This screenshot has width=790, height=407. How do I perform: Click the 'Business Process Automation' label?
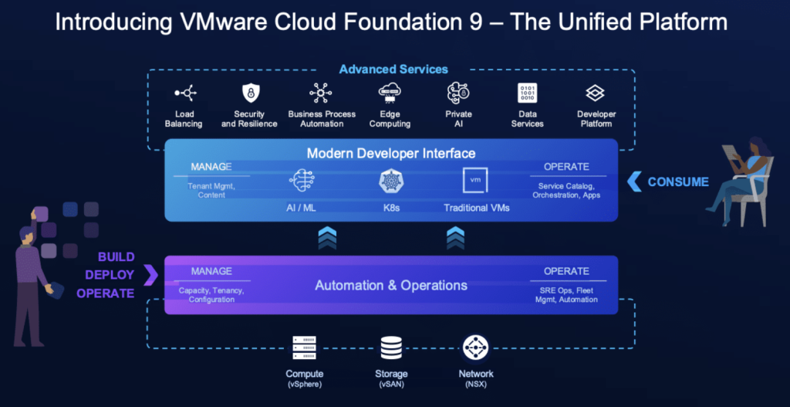point(322,119)
